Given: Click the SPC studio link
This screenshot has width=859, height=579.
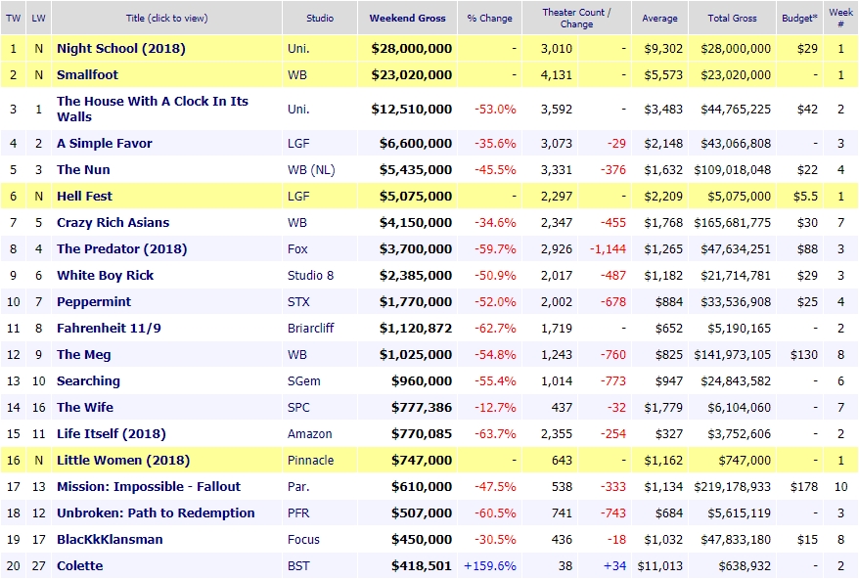Looking at the screenshot, I should coord(298,407).
